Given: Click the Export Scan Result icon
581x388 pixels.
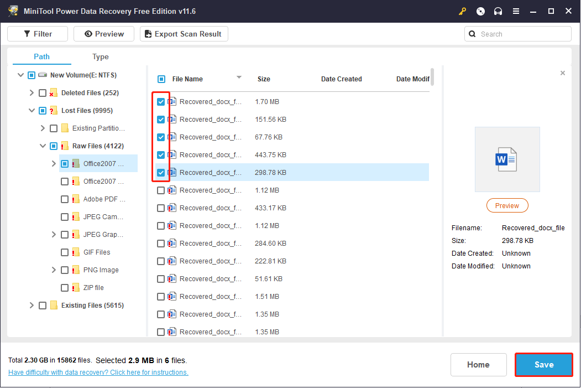Looking at the screenshot, I should click(148, 34).
